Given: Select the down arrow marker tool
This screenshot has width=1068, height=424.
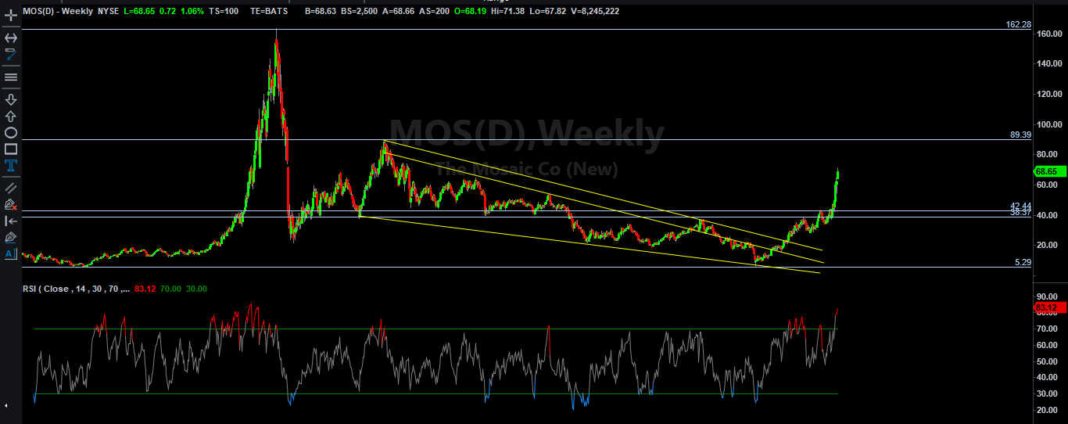Looking at the screenshot, I should (x=11, y=99).
